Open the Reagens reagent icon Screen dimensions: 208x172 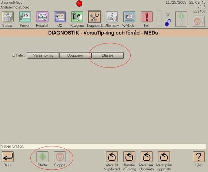[77, 17]
